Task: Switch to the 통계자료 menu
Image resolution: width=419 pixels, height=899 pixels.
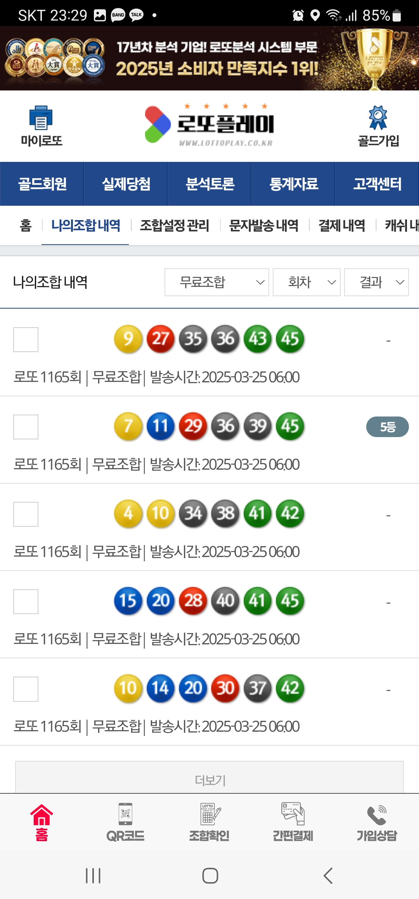Action: (x=293, y=184)
